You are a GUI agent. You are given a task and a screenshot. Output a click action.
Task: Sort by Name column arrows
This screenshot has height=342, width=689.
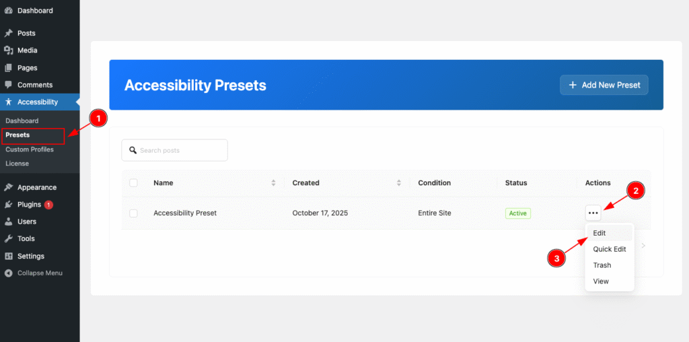coord(273,183)
